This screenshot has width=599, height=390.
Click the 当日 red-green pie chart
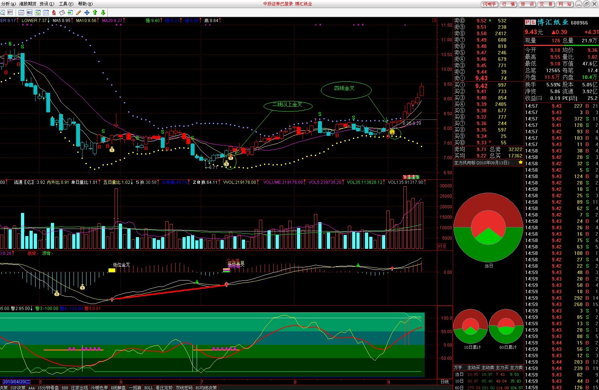489,227
